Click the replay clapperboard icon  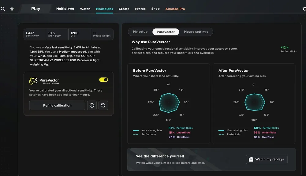coord(251,159)
